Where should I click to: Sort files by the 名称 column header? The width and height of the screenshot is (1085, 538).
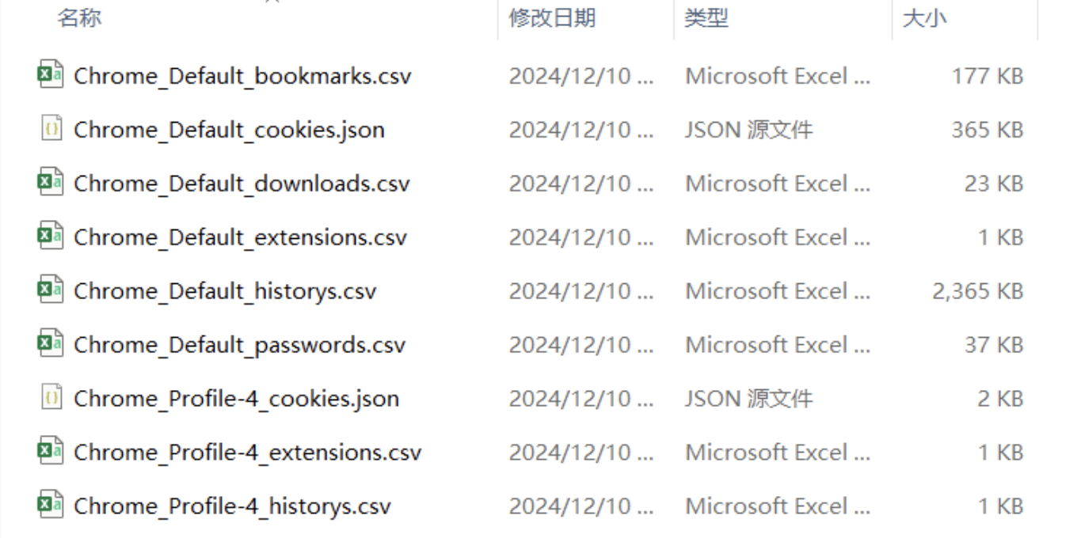79,18
